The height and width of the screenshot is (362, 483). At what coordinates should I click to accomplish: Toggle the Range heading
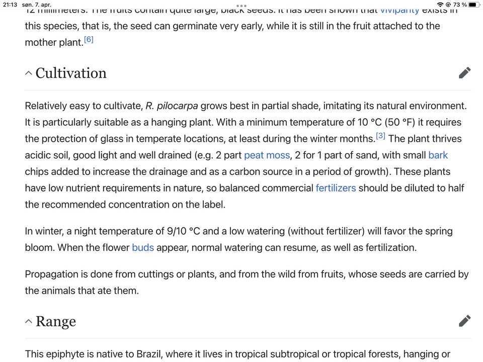tap(56, 321)
